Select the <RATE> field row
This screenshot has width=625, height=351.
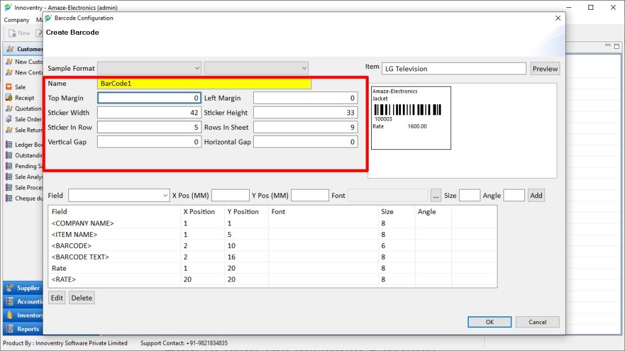point(273,279)
